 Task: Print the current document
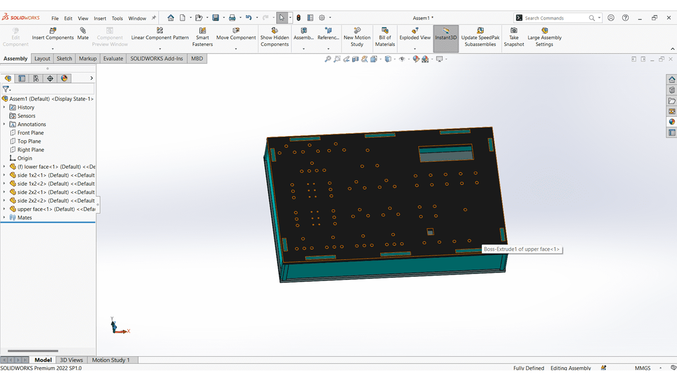coord(232,17)
